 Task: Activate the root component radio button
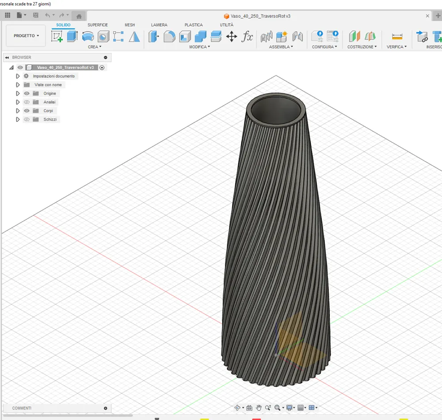(x=102, y=68)
